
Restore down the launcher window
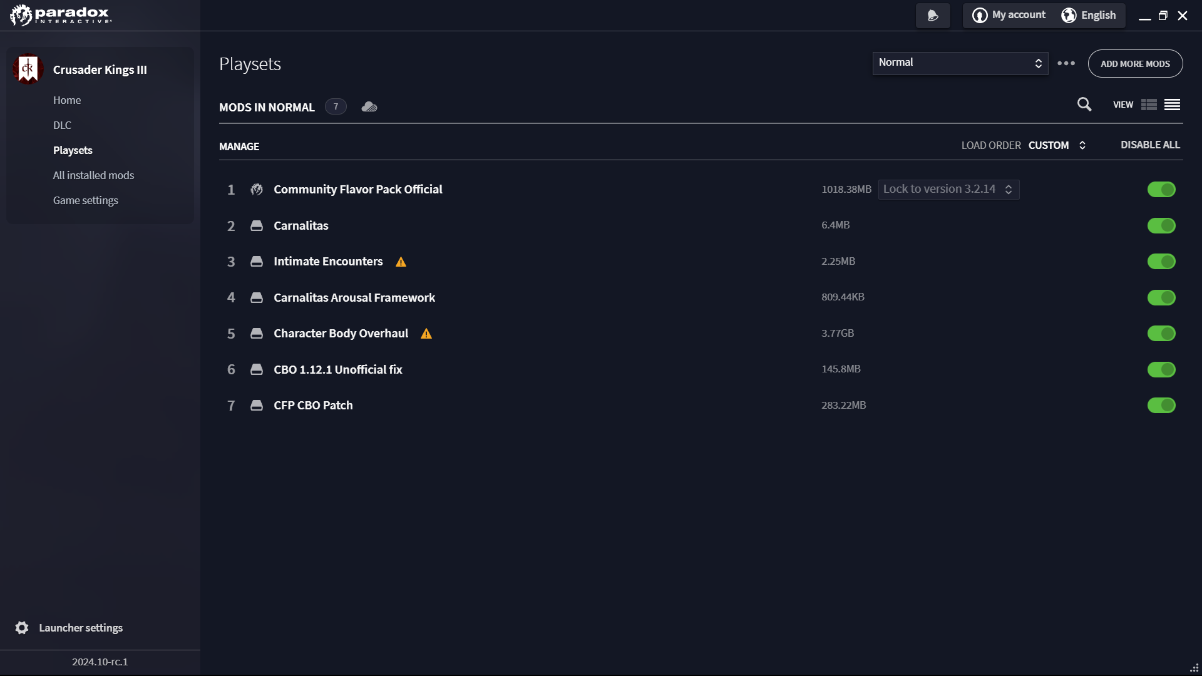1163,16
